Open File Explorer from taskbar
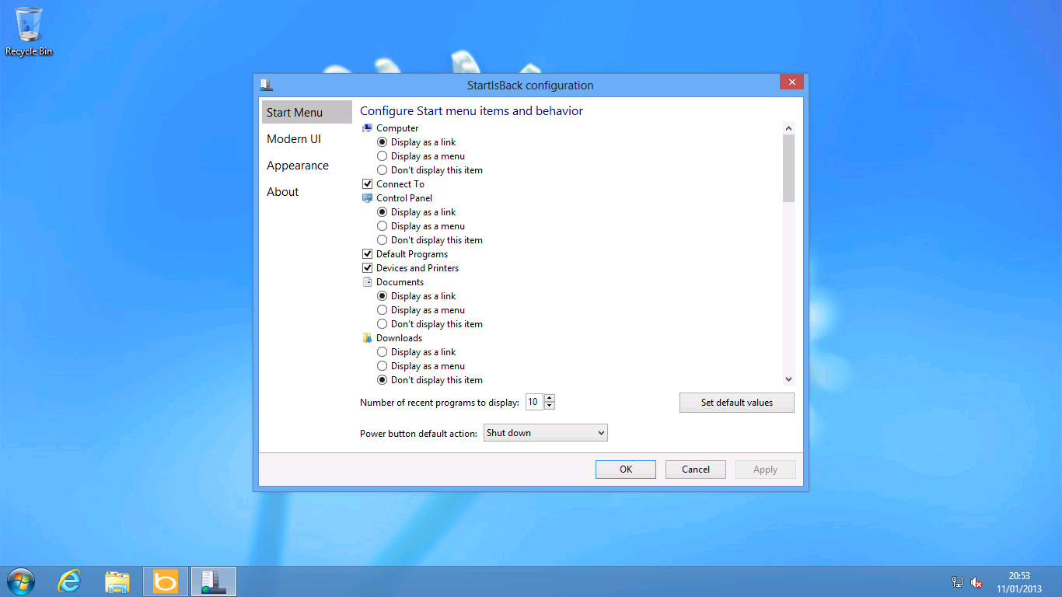1062x597 pixels. click(117, 581)
